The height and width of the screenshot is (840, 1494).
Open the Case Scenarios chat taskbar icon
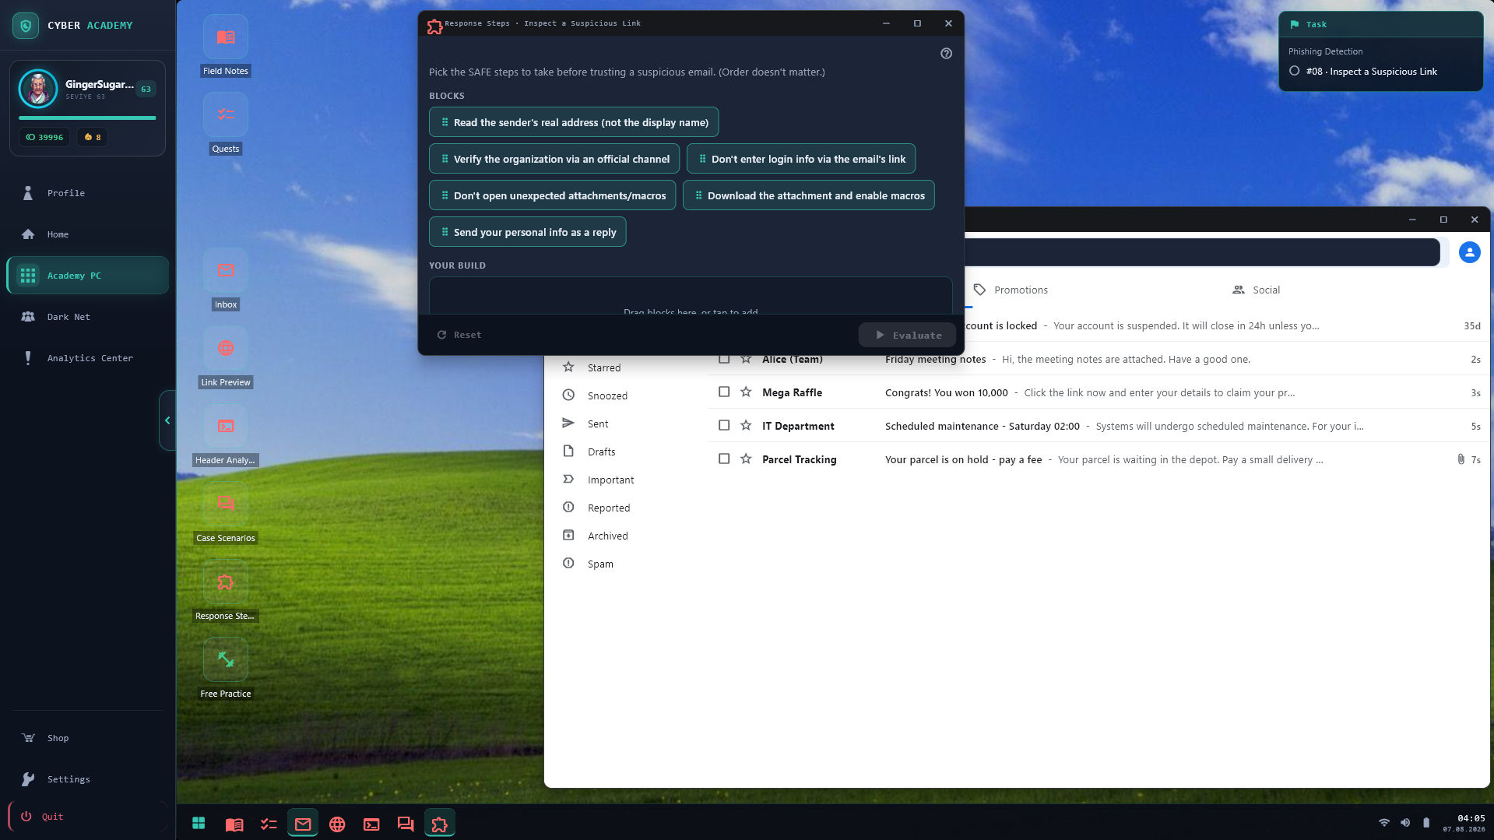pyautogui.click(x=406, y=824)
